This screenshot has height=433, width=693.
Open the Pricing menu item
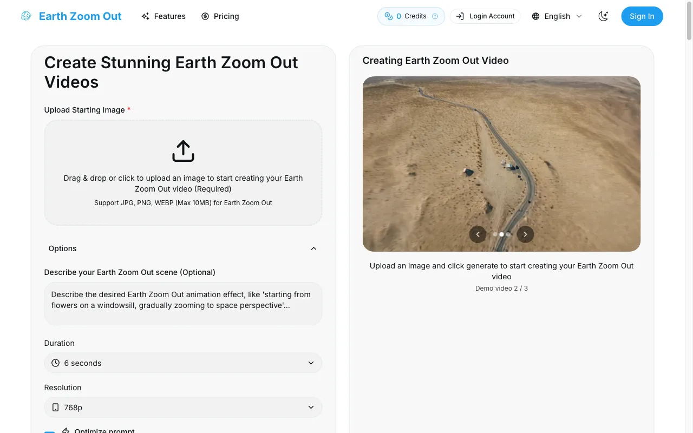click(x=220, y=16)
